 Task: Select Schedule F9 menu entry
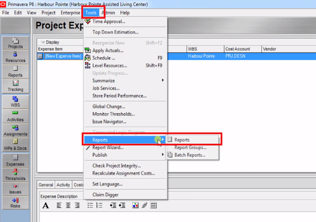tap(125, 58)
